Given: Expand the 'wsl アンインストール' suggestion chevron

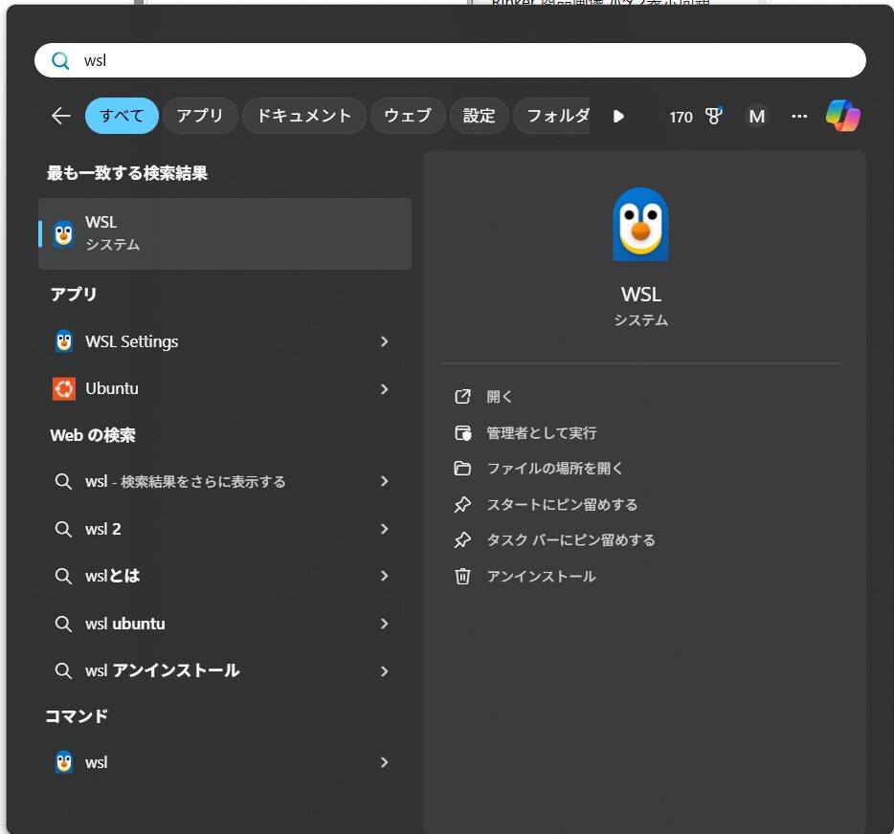Looking at the screenshot, I should point(384,671).
